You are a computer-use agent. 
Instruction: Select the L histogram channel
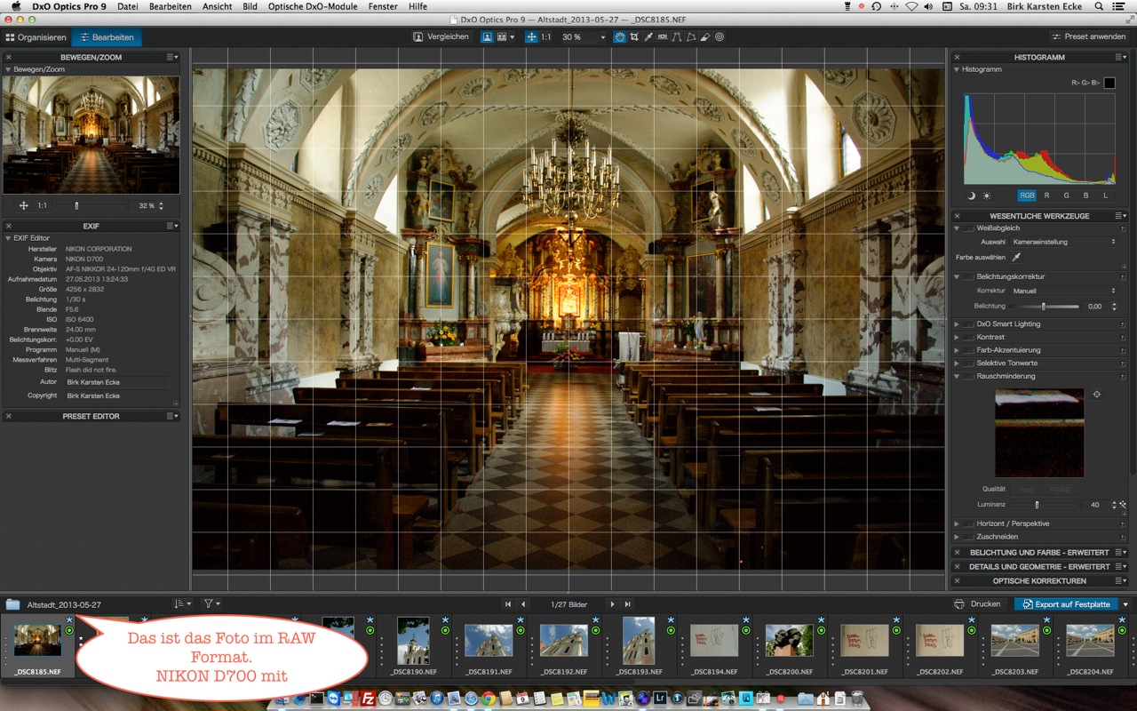[x=1106, y=196]
